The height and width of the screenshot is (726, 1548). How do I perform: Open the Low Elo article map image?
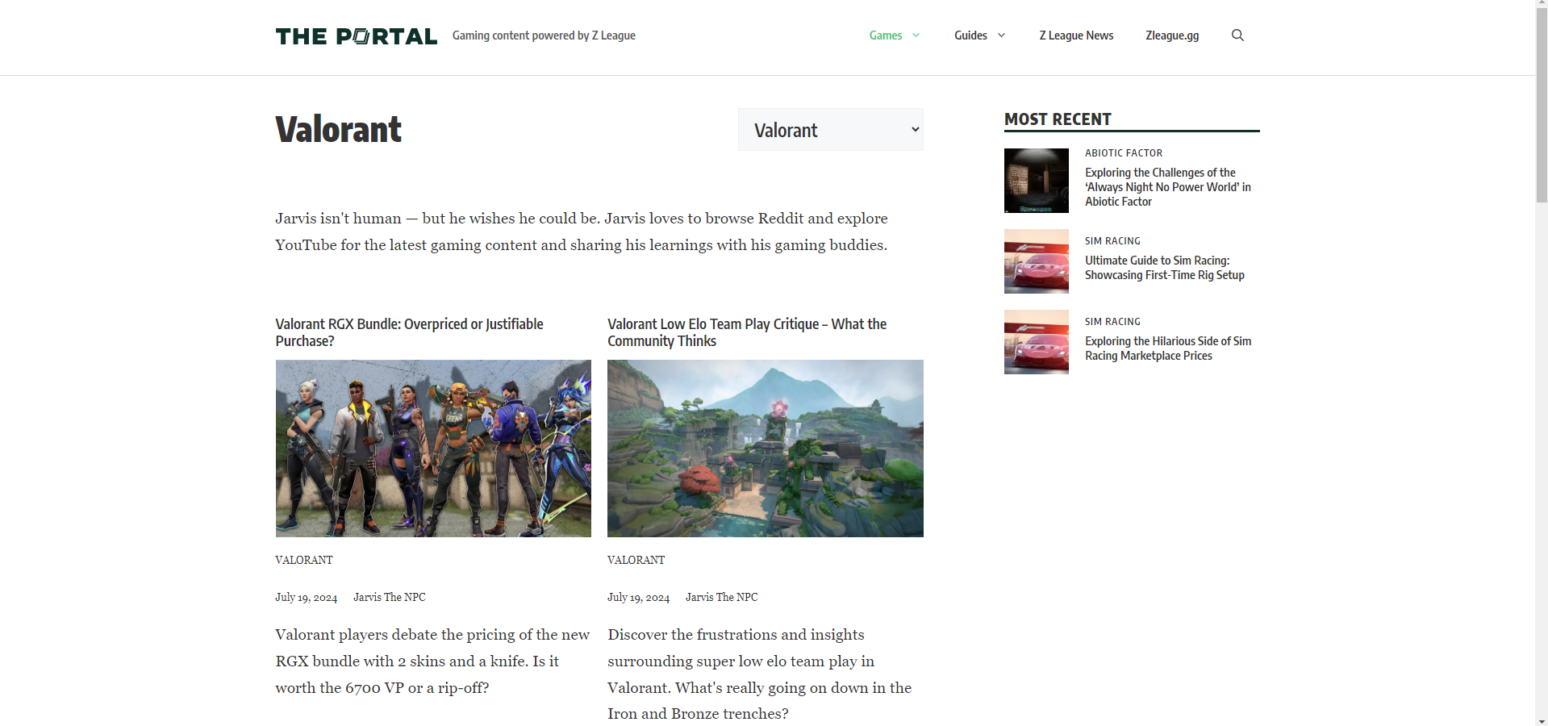[x=766, y=449]
